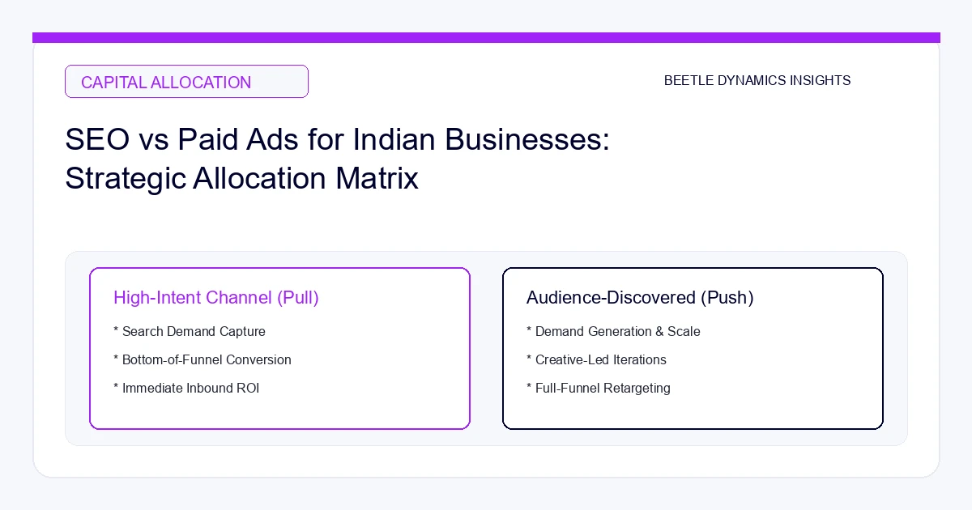Click the 'Audience-Discovered (Push)' card heading
Viewport: 972px width, 510px height.
640,298
